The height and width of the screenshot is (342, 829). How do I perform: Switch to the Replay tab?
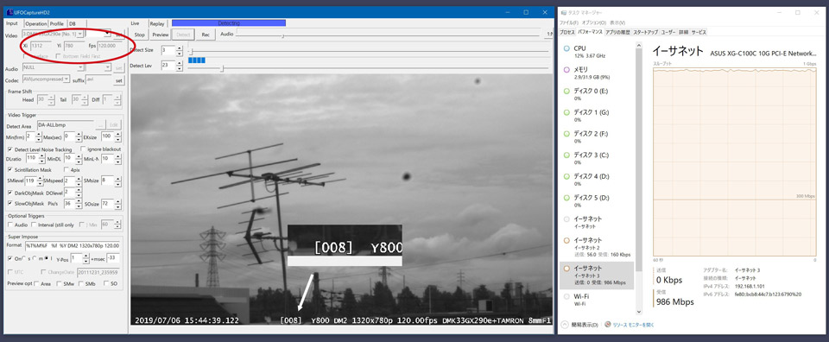coord(156,23)
